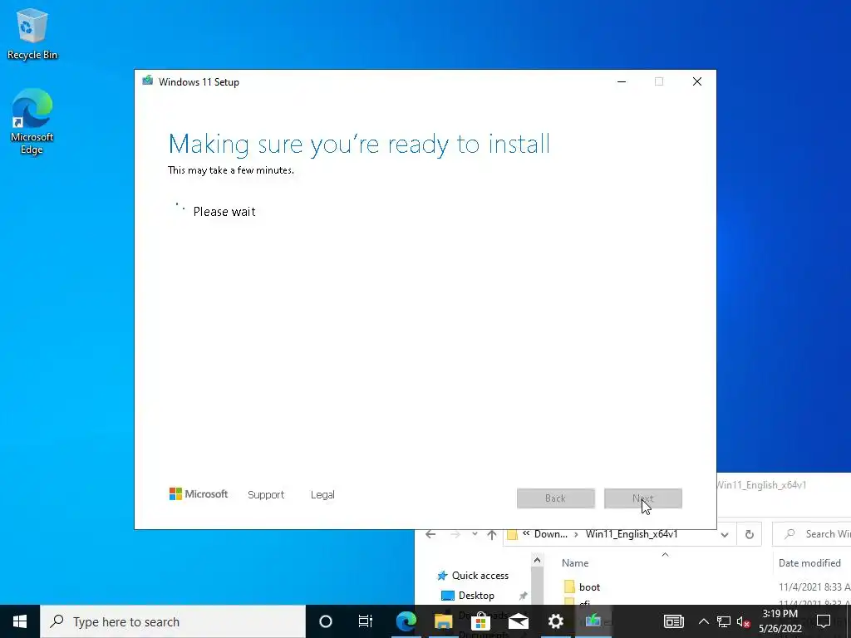Screen dimensions: 851x638
Task: Open the Mail app from the taskbar
Action: click(x=519, y=621)
